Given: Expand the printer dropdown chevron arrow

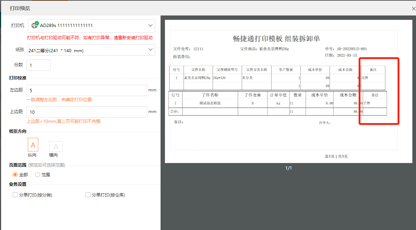Looking at the screenshot, I should (x=150, y=26).
